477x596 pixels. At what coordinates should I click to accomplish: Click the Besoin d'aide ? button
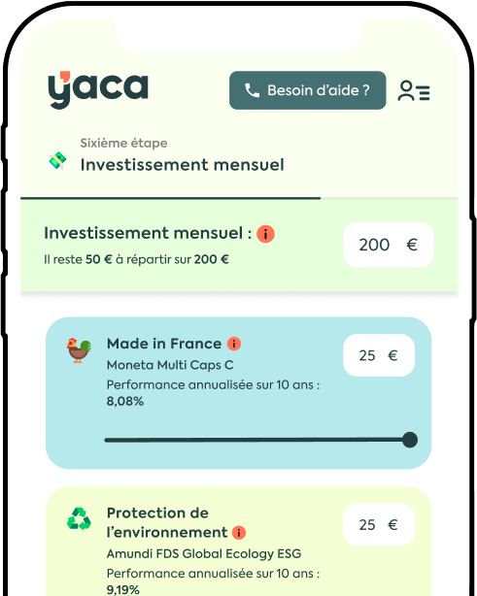click(307, 90)
